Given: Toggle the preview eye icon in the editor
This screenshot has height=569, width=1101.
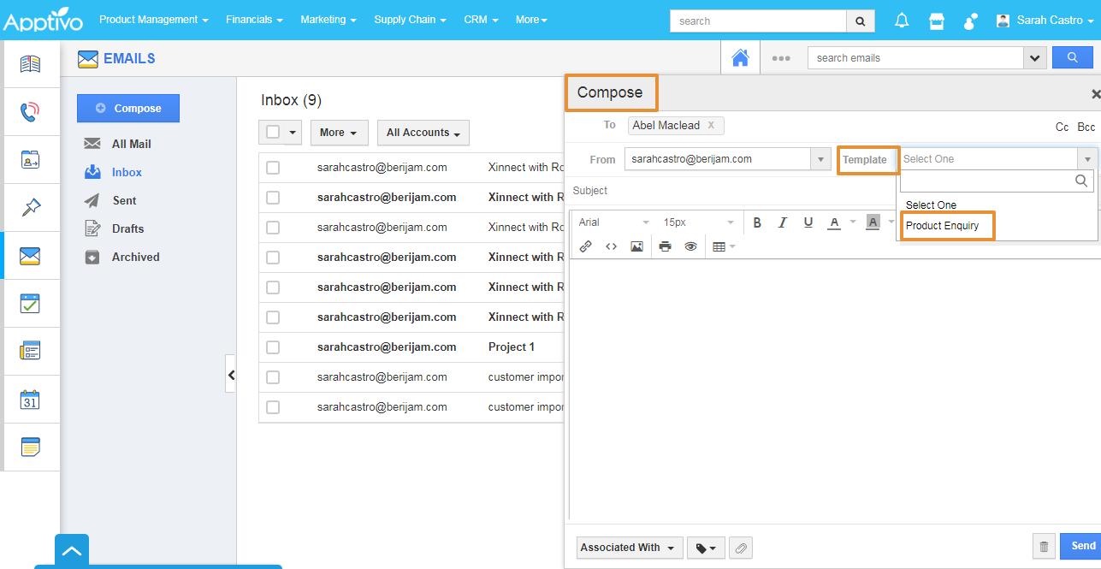Looking at the screenshot, I should tap(690, 246).
